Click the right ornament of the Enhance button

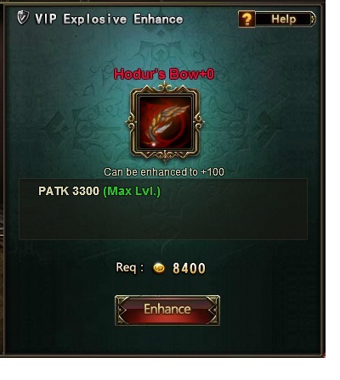212,310
